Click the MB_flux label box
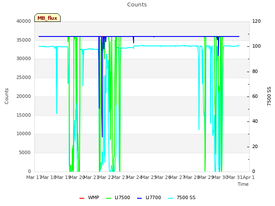This screenshot has height=206, width=275. coord(47,18)
